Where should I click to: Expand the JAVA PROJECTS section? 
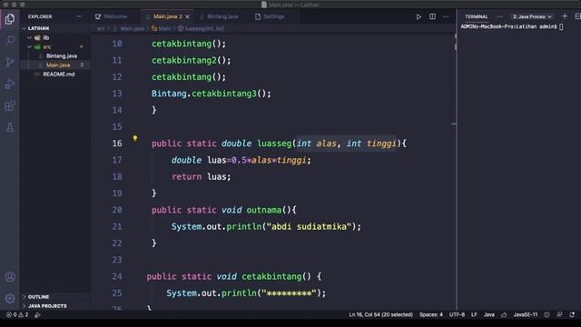point(54,306)
